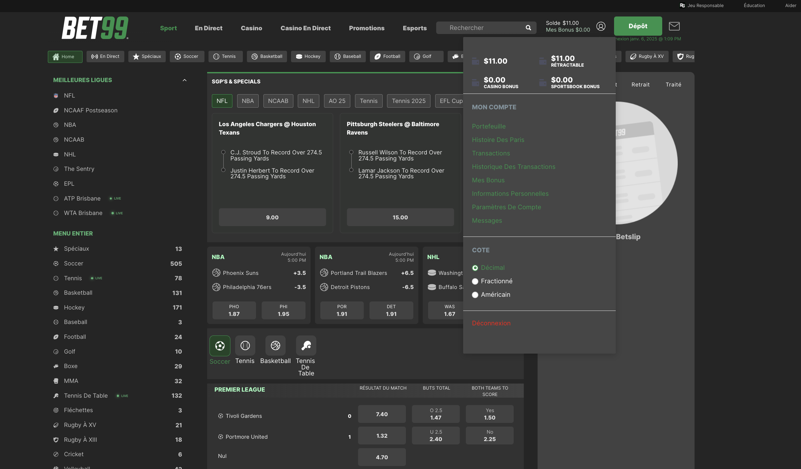The image size is (801, 469).
Task: Click the Football chip in top bar
Action: (387, 57)
